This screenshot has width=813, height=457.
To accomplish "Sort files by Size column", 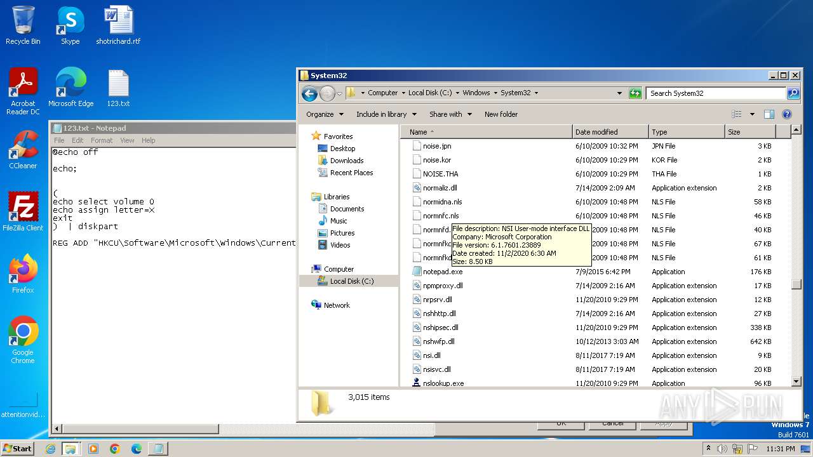I will 750,132.
